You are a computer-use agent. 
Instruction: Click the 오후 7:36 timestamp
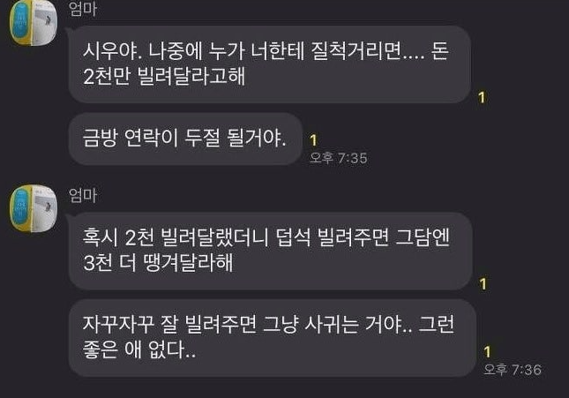[x=513, y=370]
